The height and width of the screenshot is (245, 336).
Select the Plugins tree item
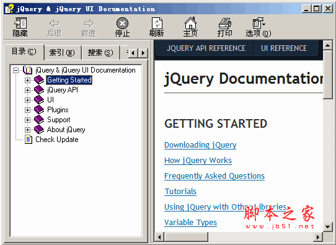[58, 110]
